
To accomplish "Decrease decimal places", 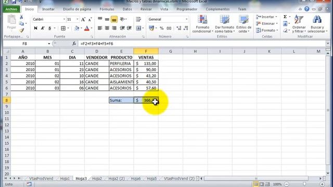I will 186,28.
